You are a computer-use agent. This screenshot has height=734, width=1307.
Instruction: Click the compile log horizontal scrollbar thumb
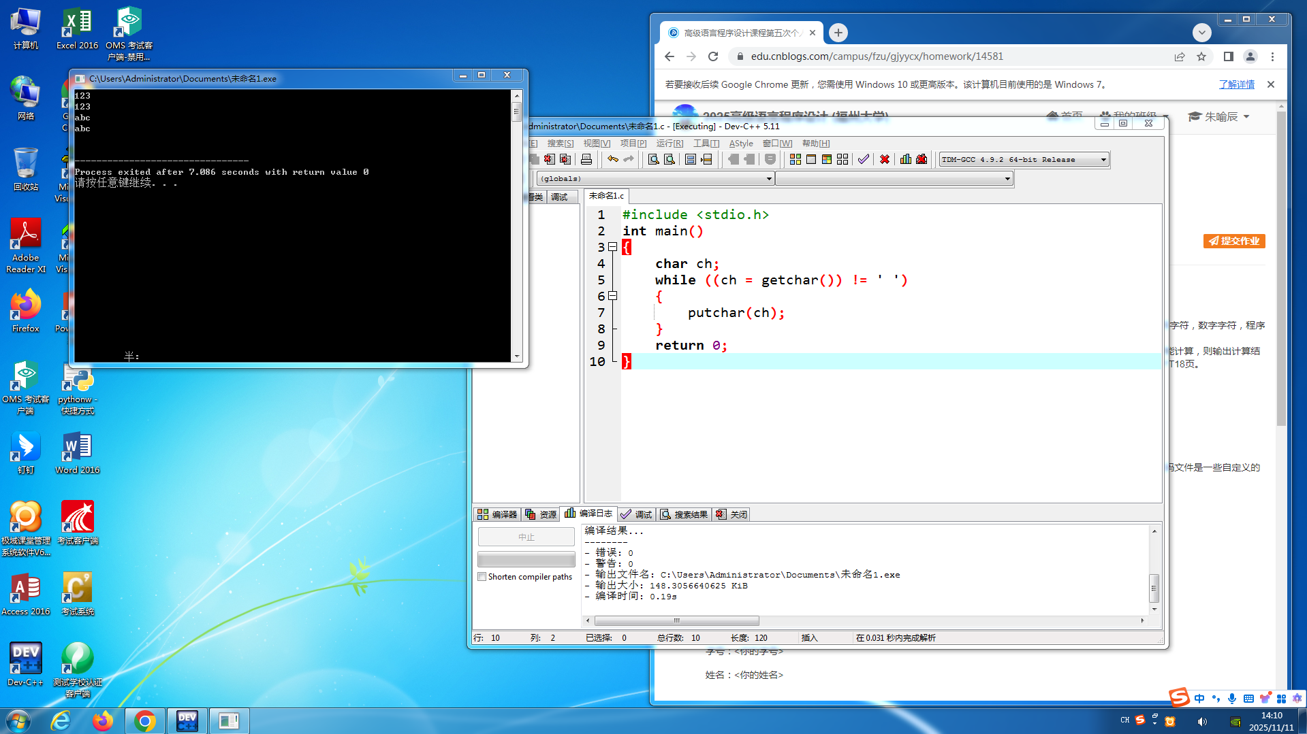pyautogui.click(x=677, y=620)
